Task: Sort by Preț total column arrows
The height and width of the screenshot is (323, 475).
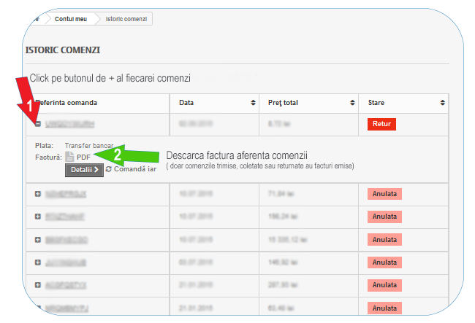Action: [353, 103]
